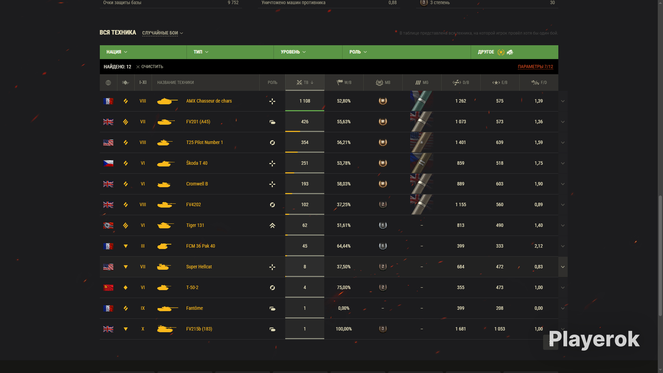Image resolution: width=663 pixels, height=373 pixels.
Task: Click the 1 401 damage value for T25 Pilot
Action: [x=461, y=142]
